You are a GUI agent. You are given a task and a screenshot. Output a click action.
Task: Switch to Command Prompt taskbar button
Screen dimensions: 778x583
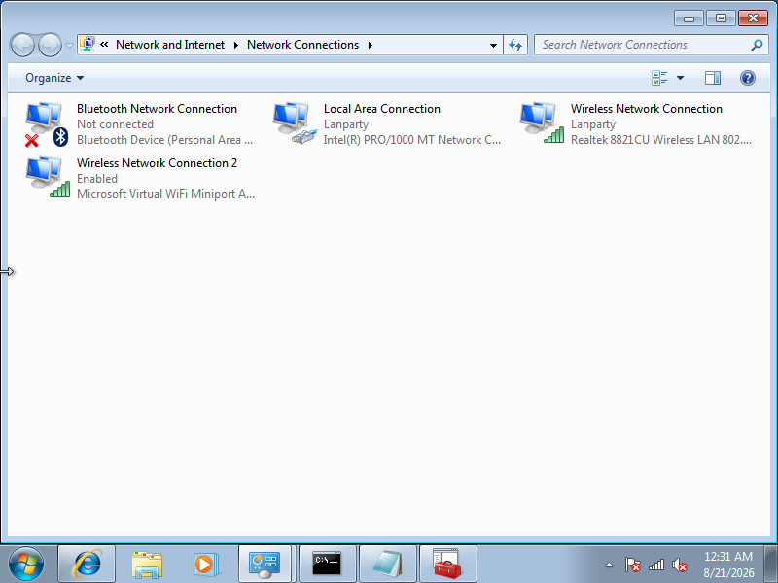[x=328, y=565]
